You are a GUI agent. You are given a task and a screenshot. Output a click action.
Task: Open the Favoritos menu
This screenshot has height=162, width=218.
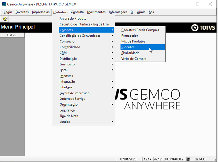[22, 12]
